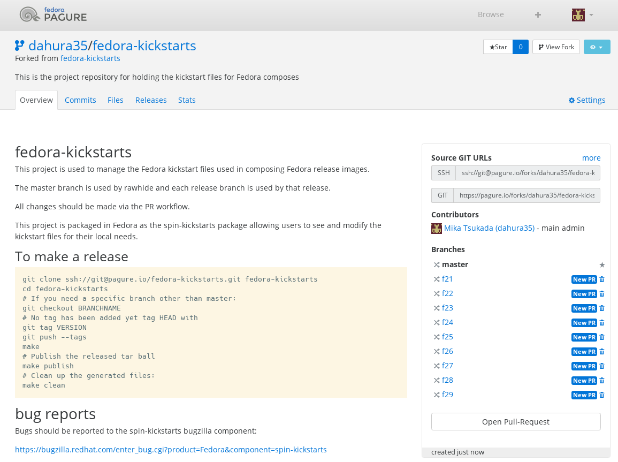Switch to the Commits tab
Viewport: 618px width, 462px height.
pyautogui.click(x=80, y=100)
